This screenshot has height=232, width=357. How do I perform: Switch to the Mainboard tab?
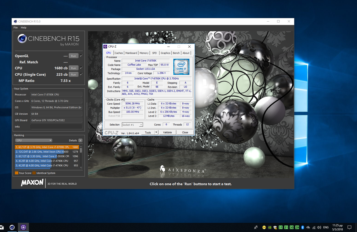click(131, 53)
